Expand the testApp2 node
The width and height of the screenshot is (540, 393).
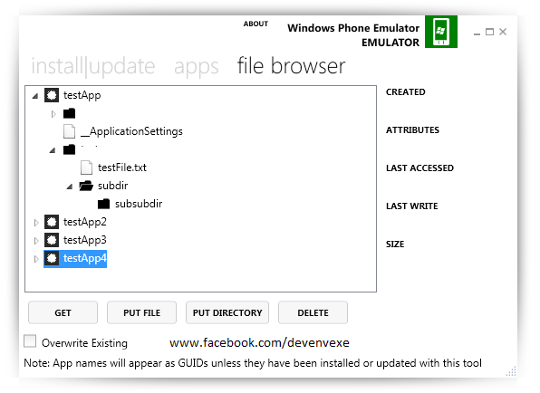point(36,223)
